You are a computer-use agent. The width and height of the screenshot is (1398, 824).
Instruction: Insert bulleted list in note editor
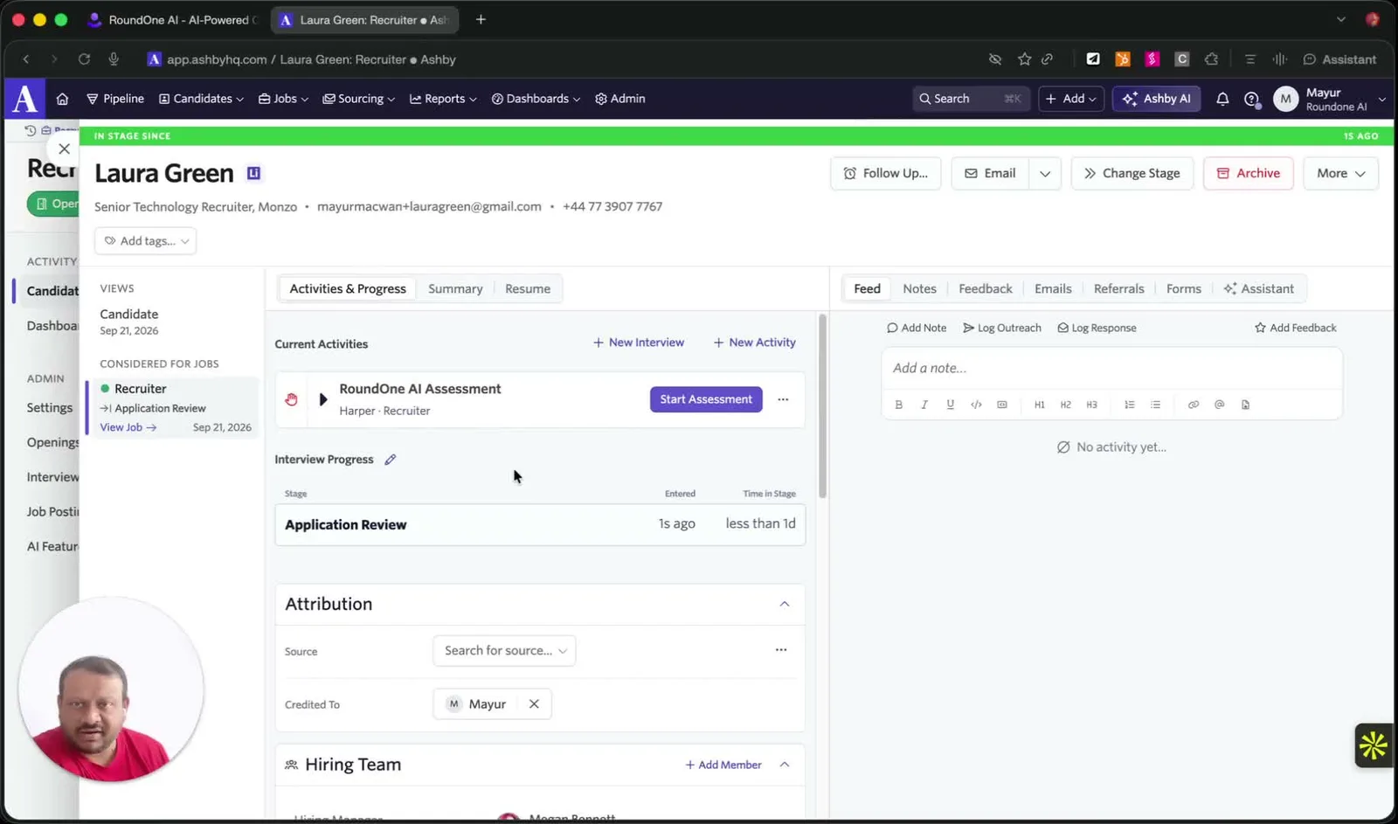tap(1156, 405)
